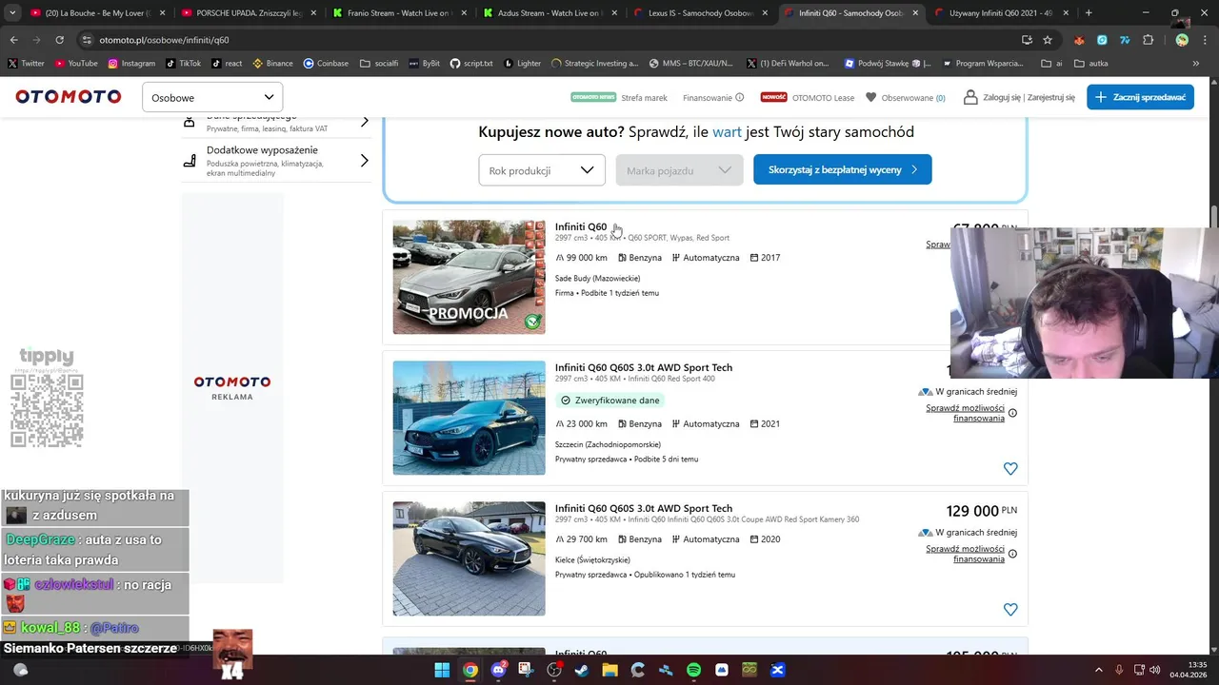Open gray Infiniti Q60 PROMOCJA thumbnail
This screenshot has height=685, width=1219.
pos(469,277)
